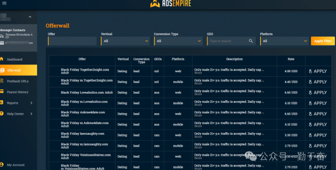
Task: Click the Rate column header
Action: click(x=291, y=59)
